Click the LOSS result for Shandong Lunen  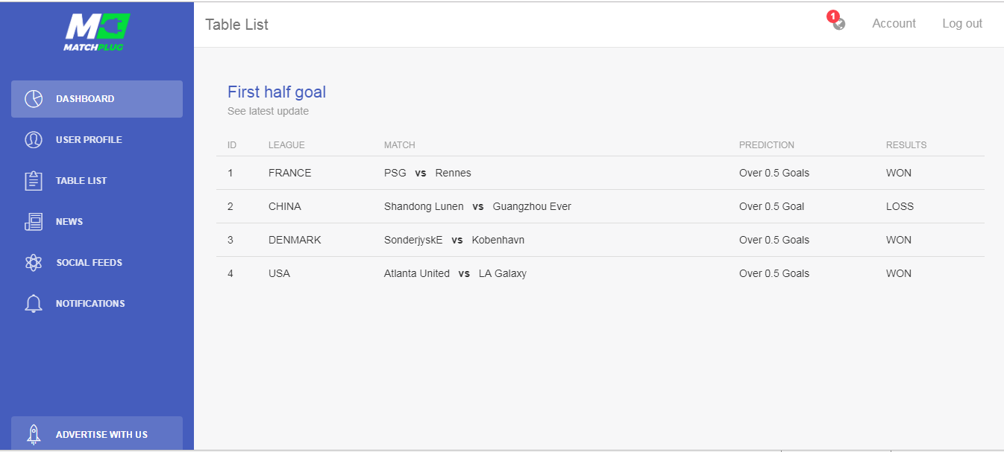900,206
